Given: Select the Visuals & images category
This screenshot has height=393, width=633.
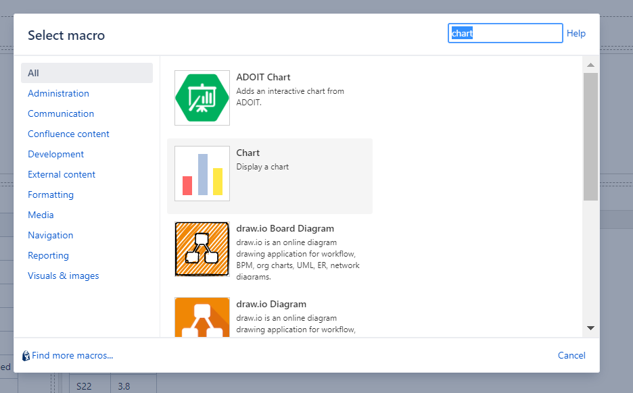Looking at the screenshot, I should pyautogui.click(x=63, y=276).
